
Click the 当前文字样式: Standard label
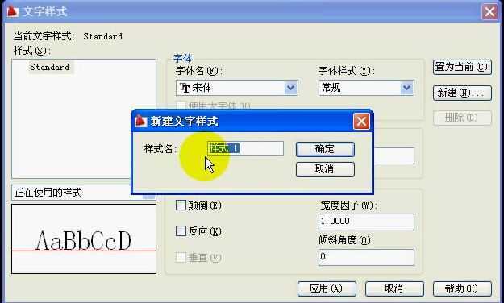click(68, 36)
